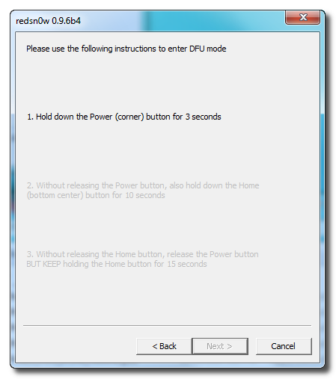Close the redsn0w window with the X
This screenshot has height=379, width=336.
302,17
